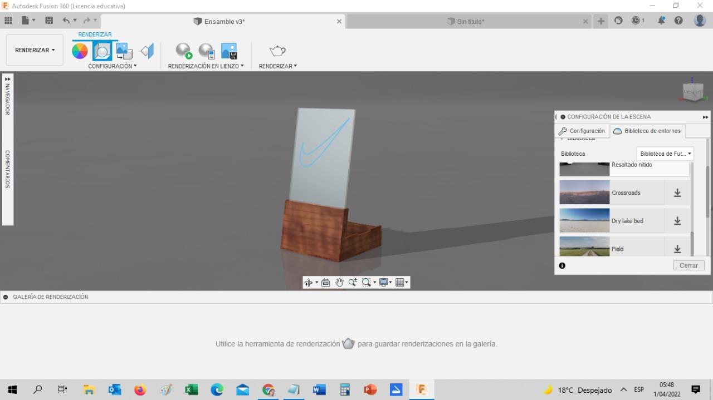Click double-arrow to dock scene dialog
Screen dimensions: 713x400
[706, 117]
